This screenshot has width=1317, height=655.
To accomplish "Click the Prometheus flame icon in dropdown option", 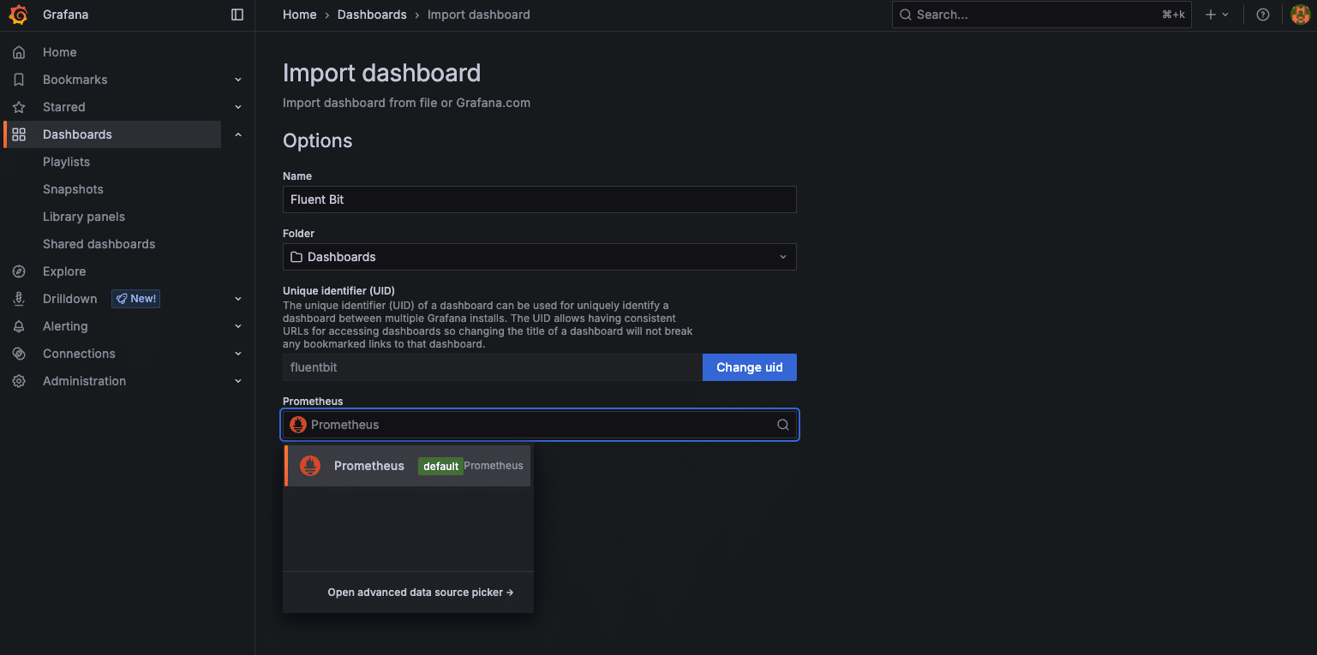I will [310, 466].
